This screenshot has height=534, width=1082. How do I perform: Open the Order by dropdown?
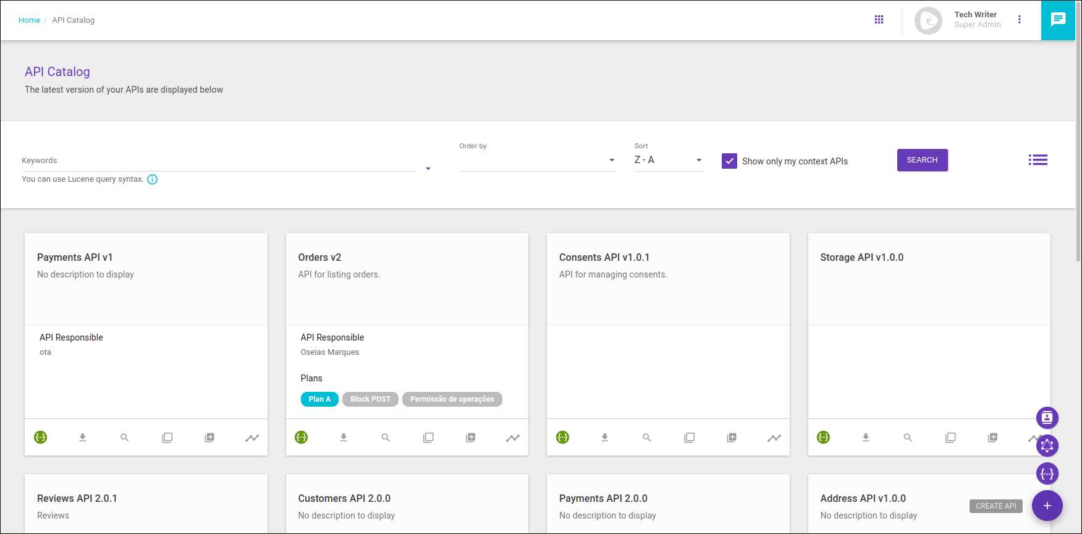point(537,161)
